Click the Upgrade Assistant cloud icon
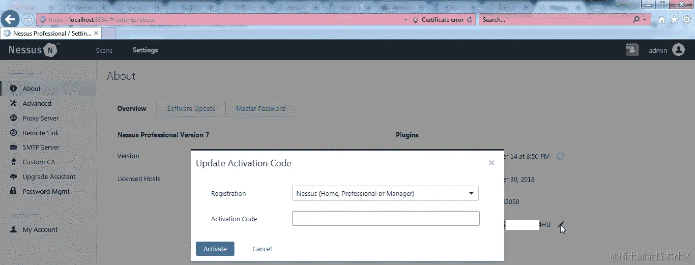Viewport: 695px width, 265px height. 13,176
